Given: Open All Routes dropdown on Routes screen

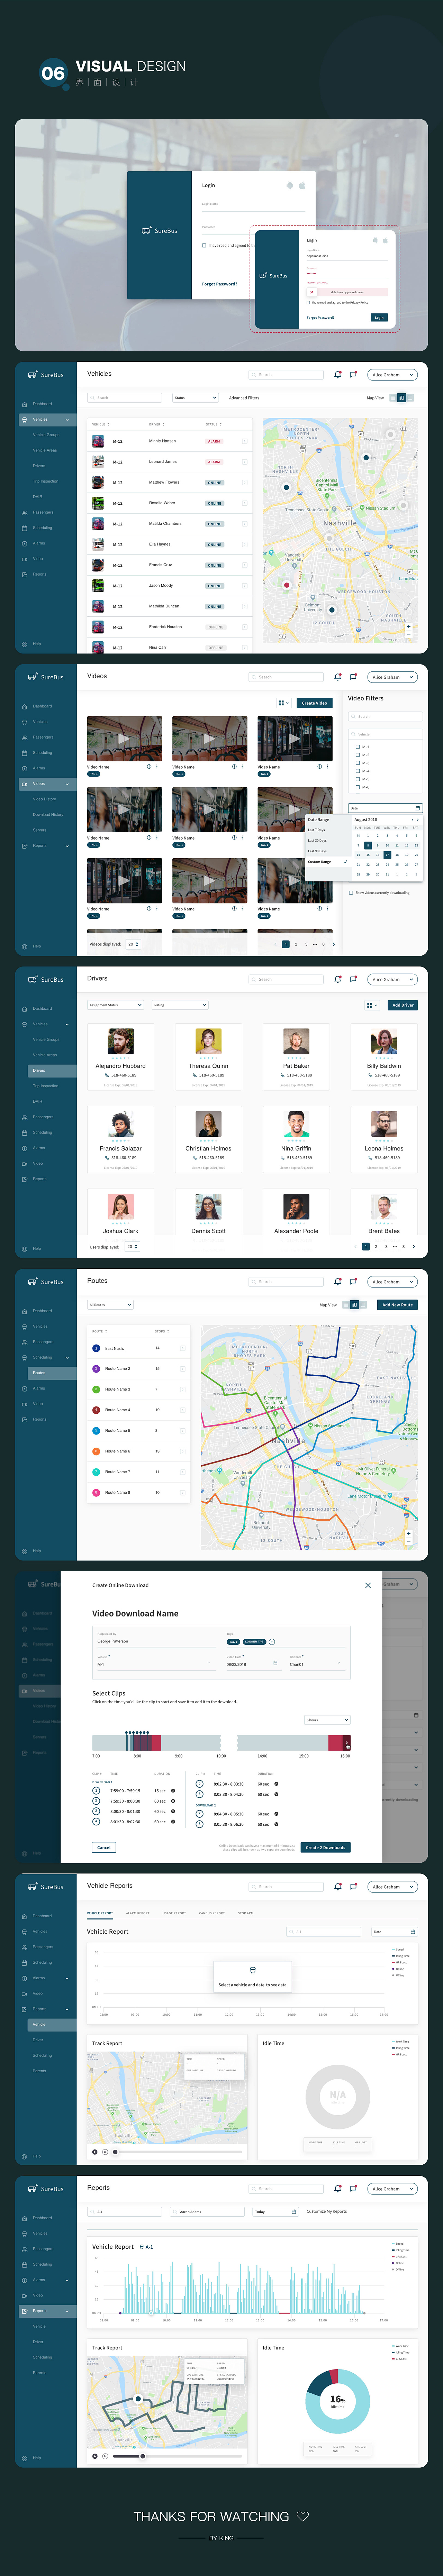Looking at the screenshot, I should 110,1305.
